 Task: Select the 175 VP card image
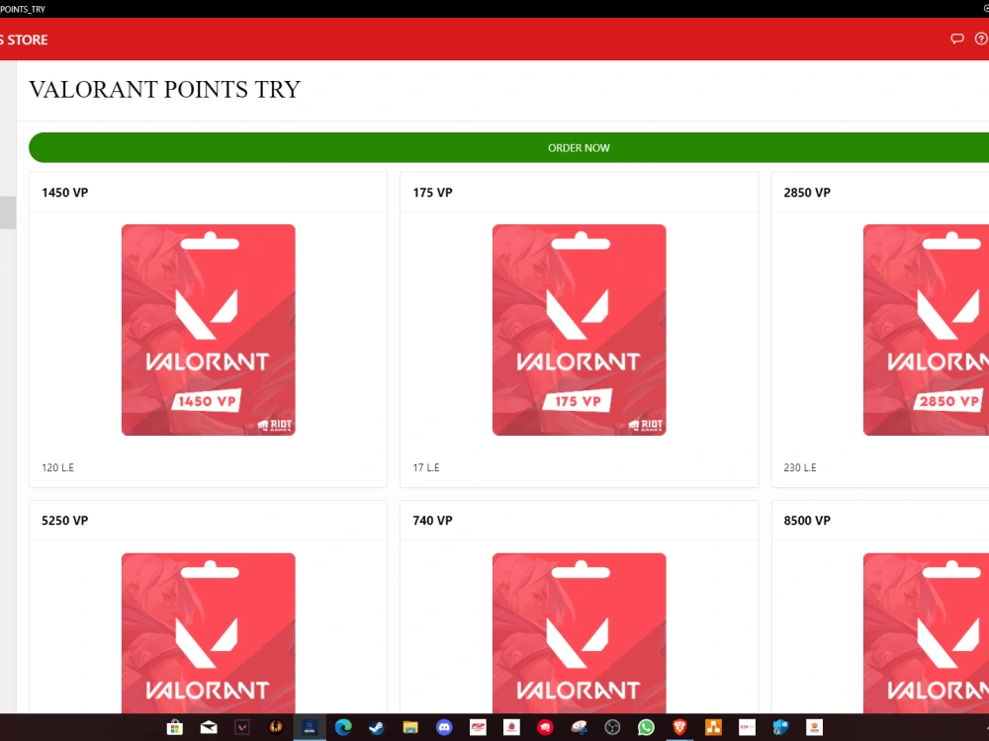point(579,330)
